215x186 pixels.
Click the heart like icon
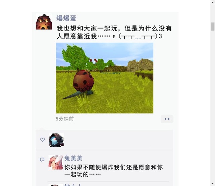(x=43, y=140)
